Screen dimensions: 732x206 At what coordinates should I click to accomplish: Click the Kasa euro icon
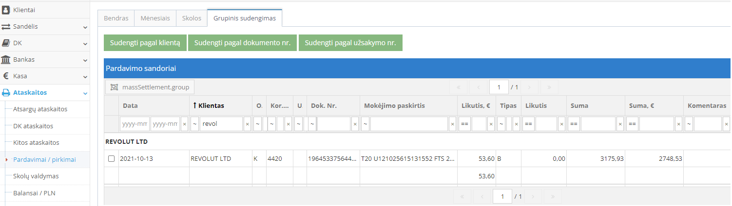[6, 76]
